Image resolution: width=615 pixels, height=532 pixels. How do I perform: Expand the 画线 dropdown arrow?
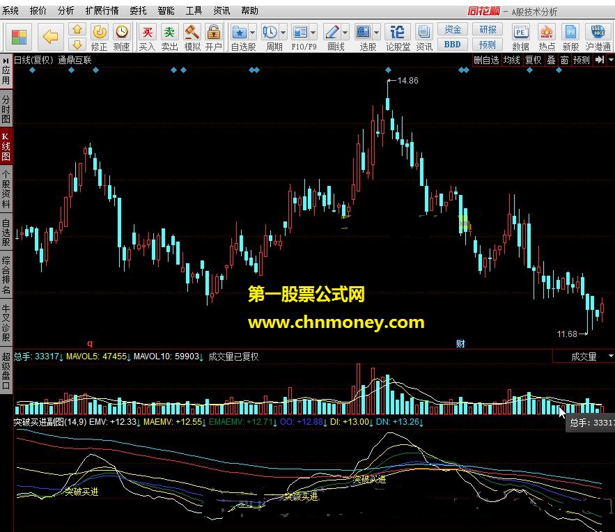[x=345, y=33]
